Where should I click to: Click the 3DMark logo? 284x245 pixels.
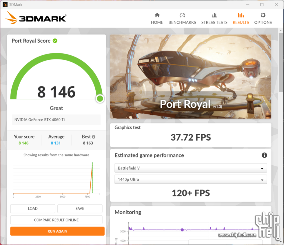point(36,18)
